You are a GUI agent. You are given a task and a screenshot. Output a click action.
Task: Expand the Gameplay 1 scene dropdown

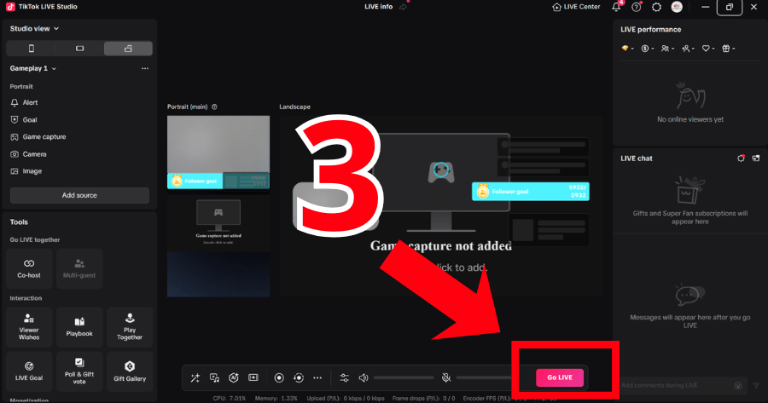tap(32, 68)
